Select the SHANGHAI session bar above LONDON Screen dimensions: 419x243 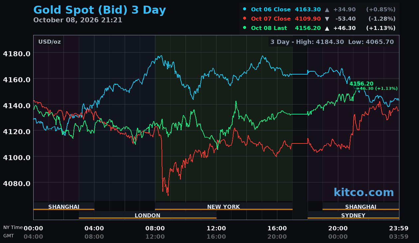click(x=64, y=206)
